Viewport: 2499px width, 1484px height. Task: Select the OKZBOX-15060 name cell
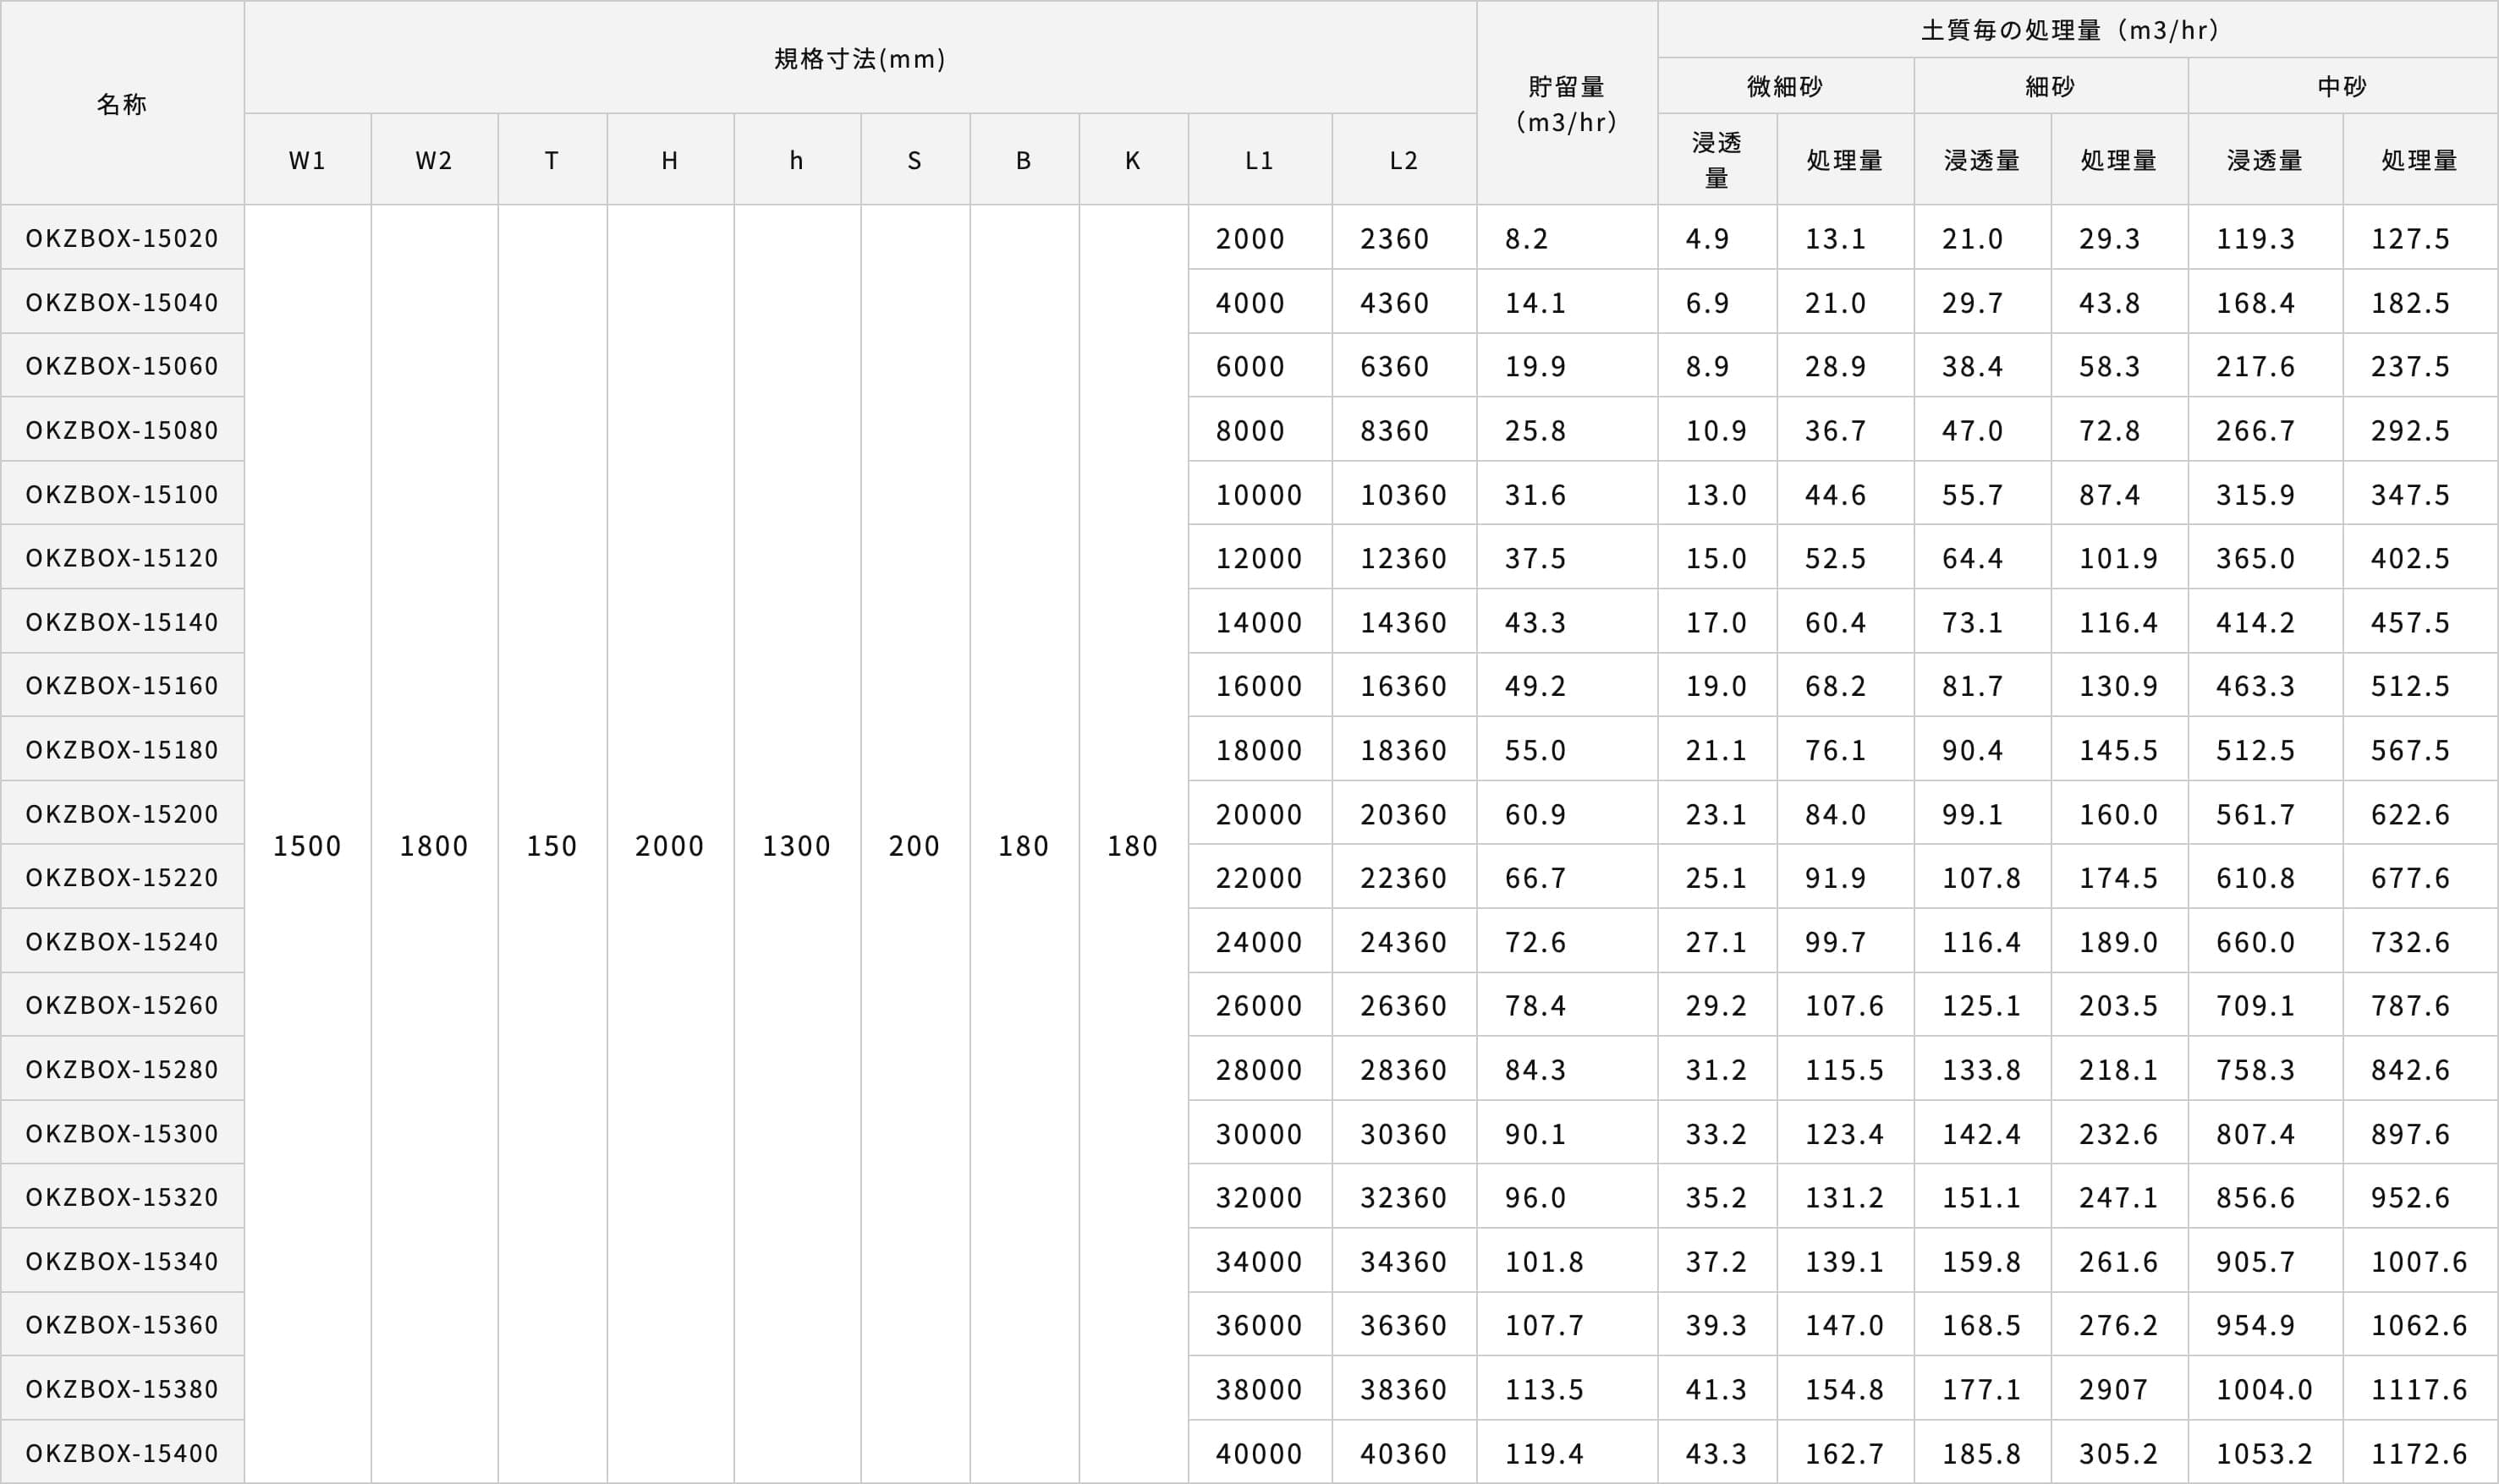pyautogui.click(x=122, y=366)
